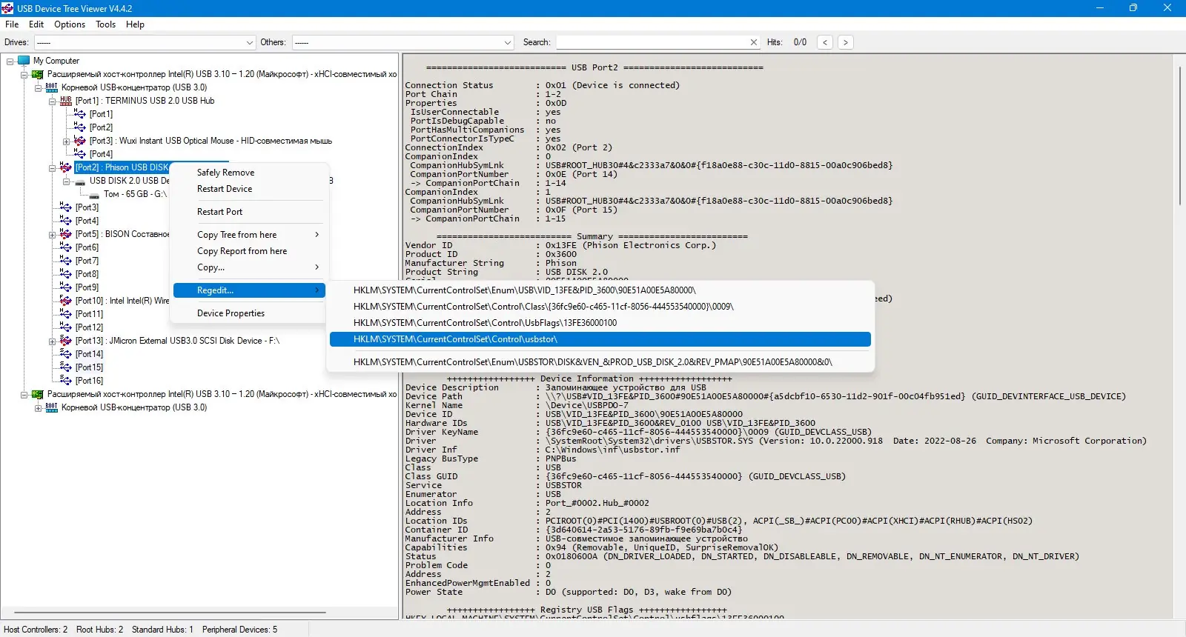Expand the JMicron Port13 node
Image resolution: width=1186 pixels, height=637 pixels.
point(53,341)
